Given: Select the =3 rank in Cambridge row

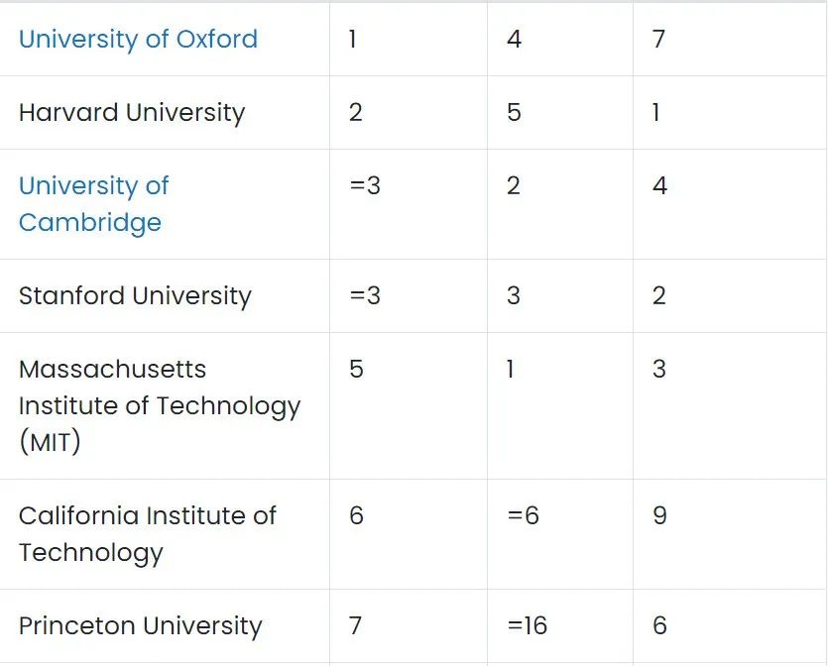Looking at the screenshot, I should [x=365, y=186].
